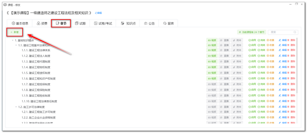
Task: Collapse the 1.2. 施工许可法律制度 node
Action: [x=16, y=107]
